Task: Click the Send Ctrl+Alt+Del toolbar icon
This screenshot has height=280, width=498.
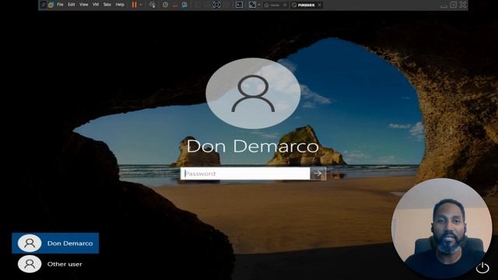Action: click(153, 5)
